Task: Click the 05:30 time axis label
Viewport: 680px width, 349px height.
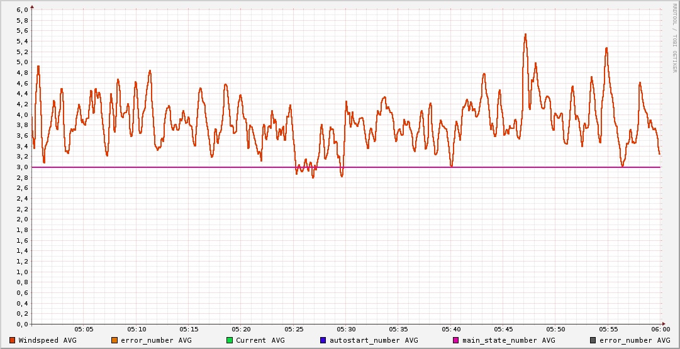Action: tap(346, 330)
